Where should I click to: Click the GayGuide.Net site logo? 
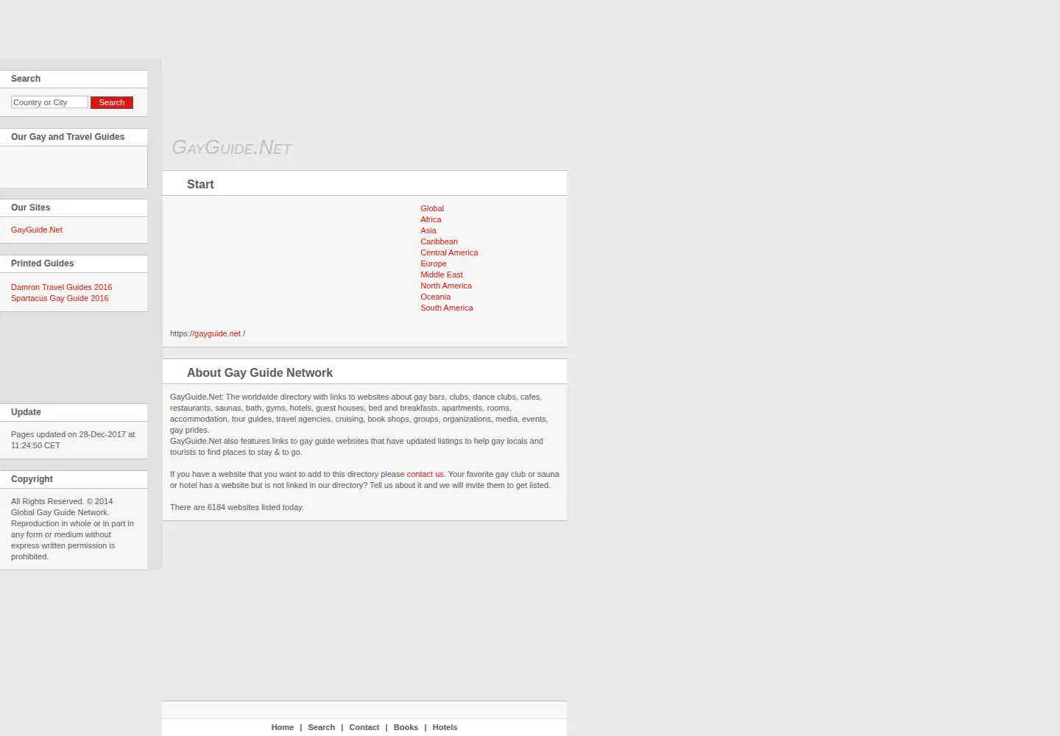point(232,147)
